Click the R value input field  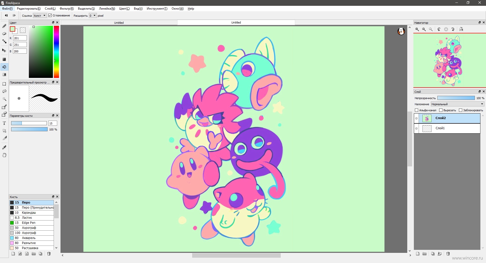[20, 38]
